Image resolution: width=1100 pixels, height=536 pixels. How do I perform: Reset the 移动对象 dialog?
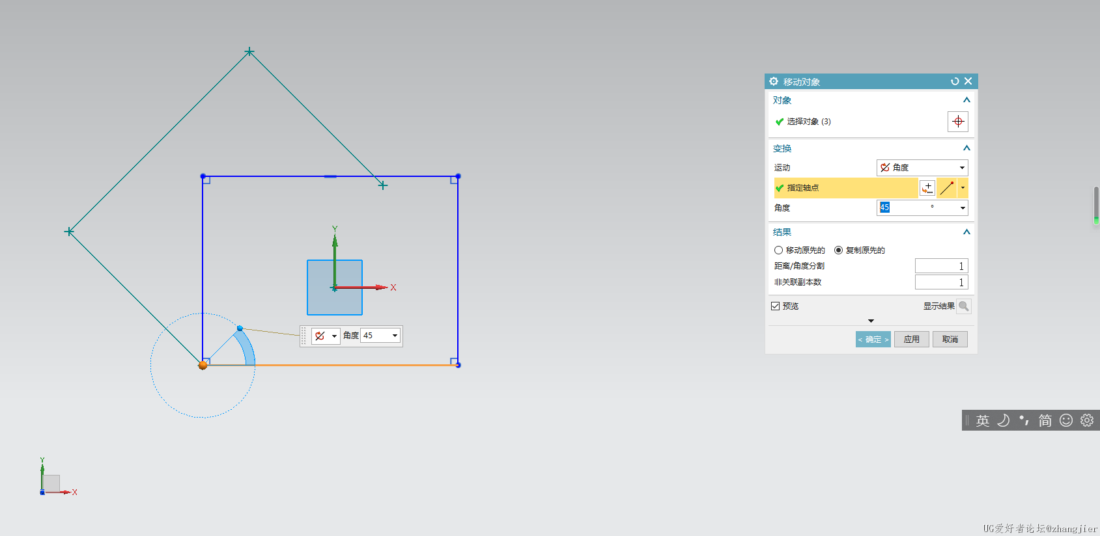[955, 81]
